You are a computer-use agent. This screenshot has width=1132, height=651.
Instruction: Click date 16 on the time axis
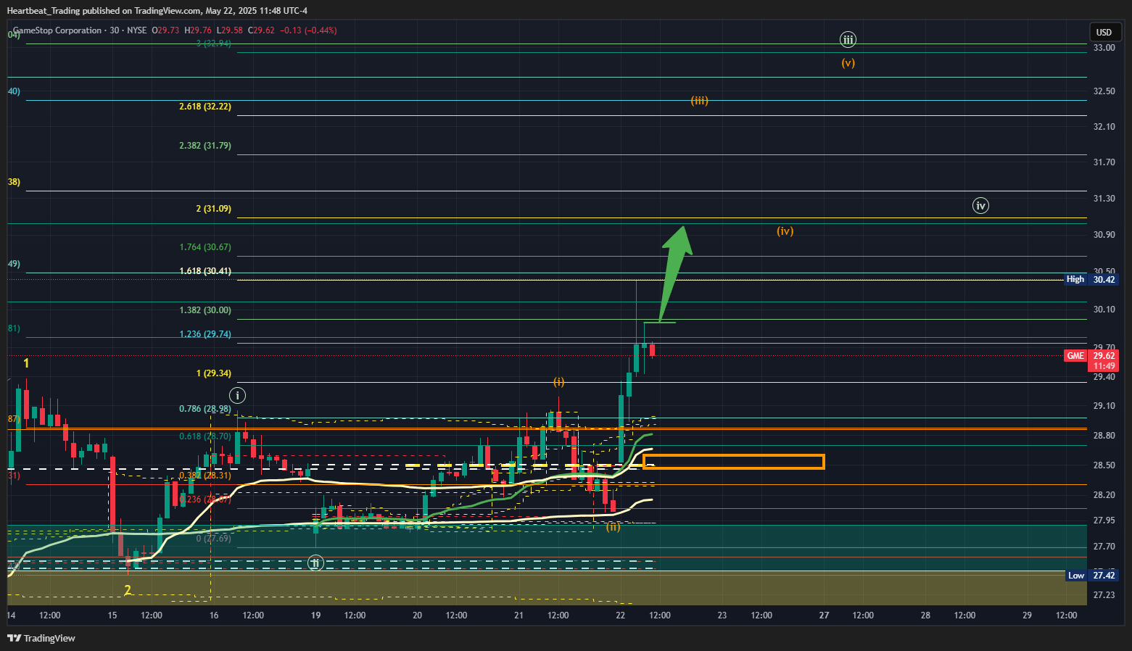tap(214, 615)
